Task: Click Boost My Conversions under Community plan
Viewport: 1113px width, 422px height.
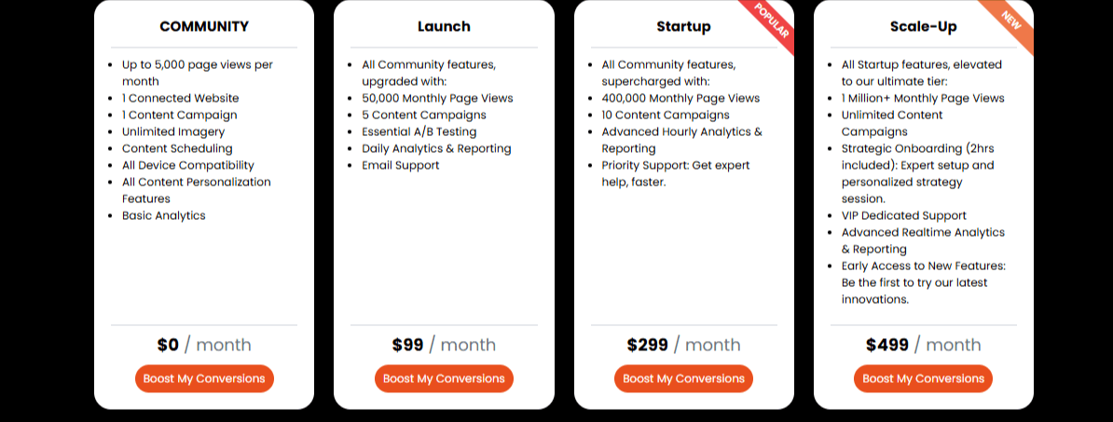Action: (204, 378)
